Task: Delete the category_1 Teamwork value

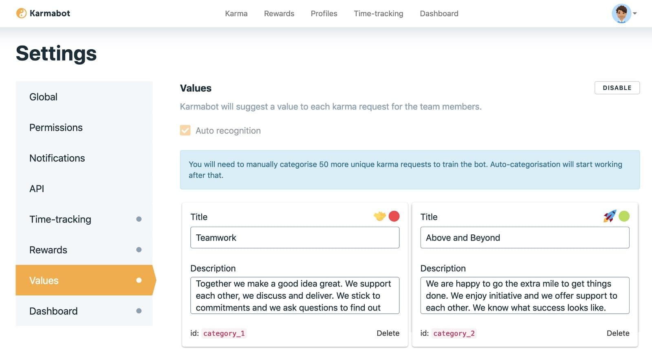Action: pyautogui.click(x=388, y=333)
